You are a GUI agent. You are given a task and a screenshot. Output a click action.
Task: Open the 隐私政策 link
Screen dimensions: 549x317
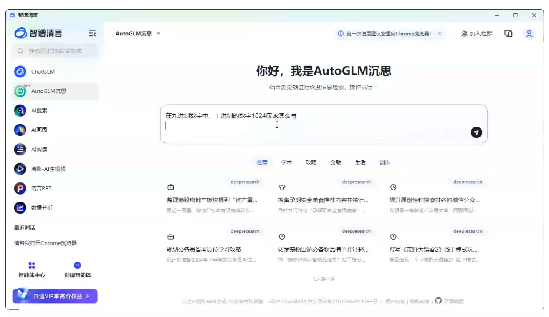click(419, 301)
